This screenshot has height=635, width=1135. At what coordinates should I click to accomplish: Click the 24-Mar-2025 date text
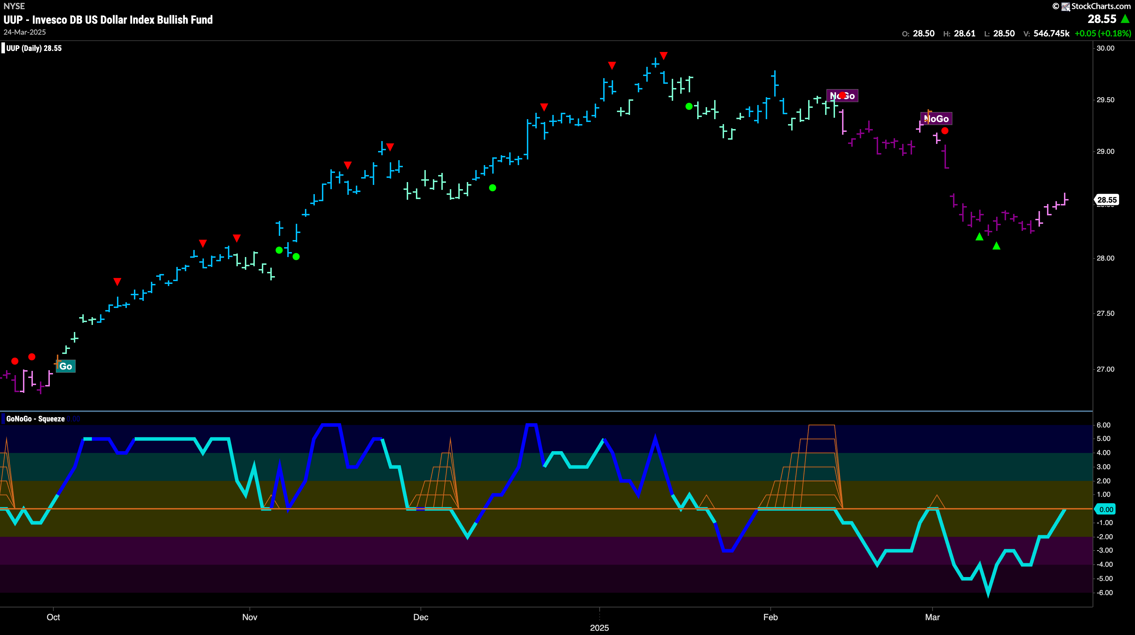pyautogui.click(x=25, y=32)
